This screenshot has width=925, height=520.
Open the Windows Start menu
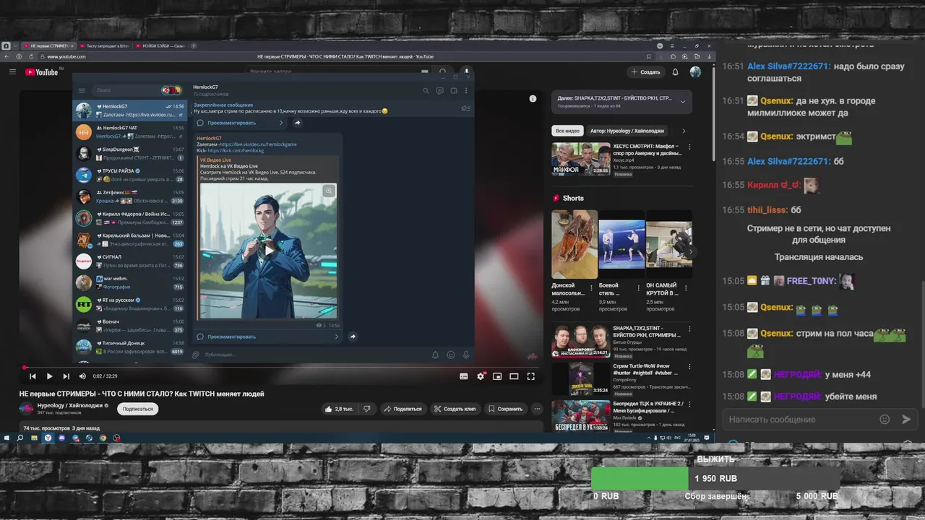coord(7,438)
